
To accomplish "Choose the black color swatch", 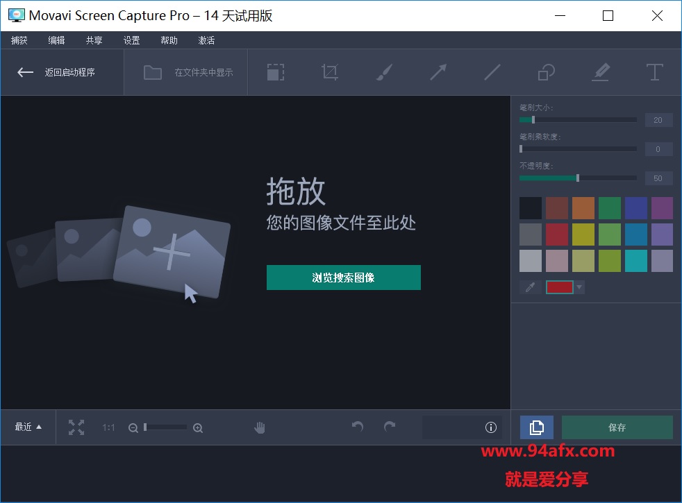I will pyautogui.click(x=531, y=208).
